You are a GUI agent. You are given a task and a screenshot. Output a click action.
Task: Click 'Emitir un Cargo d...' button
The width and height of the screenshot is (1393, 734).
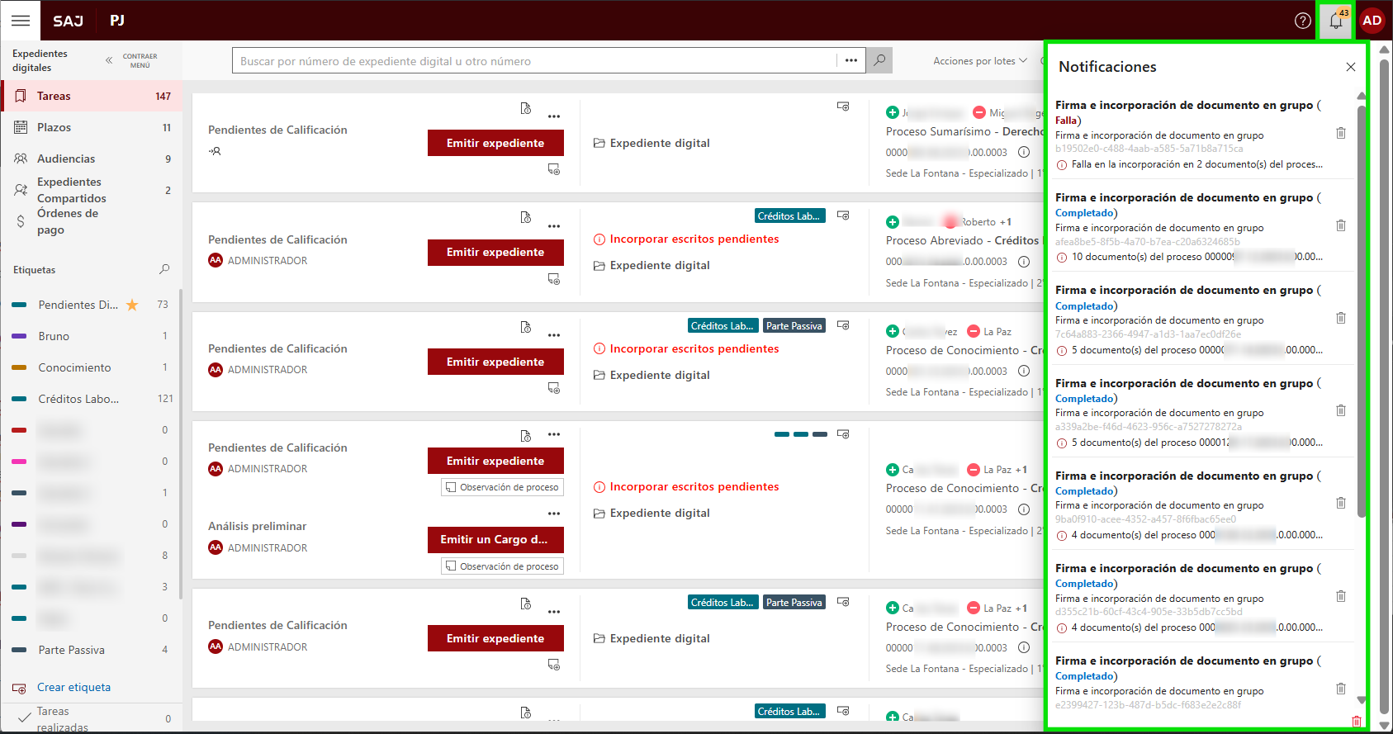(x=495, y=539)
